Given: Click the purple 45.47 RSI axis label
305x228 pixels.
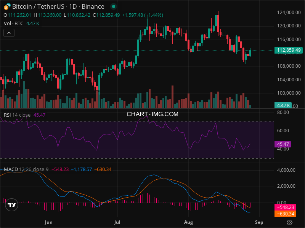Looking at the screenshot, I should [283, 144].
